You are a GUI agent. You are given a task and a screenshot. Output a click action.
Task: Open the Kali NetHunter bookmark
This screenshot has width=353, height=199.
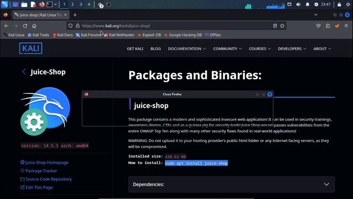[x=119, y=35]
